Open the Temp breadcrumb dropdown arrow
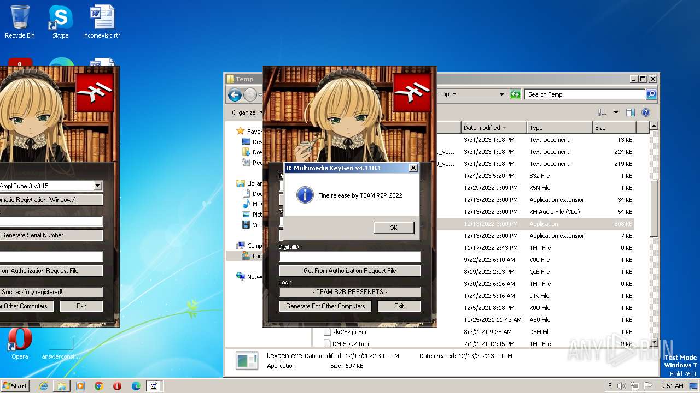Viewport: 700px width, 393px height. tap(454, 94)
